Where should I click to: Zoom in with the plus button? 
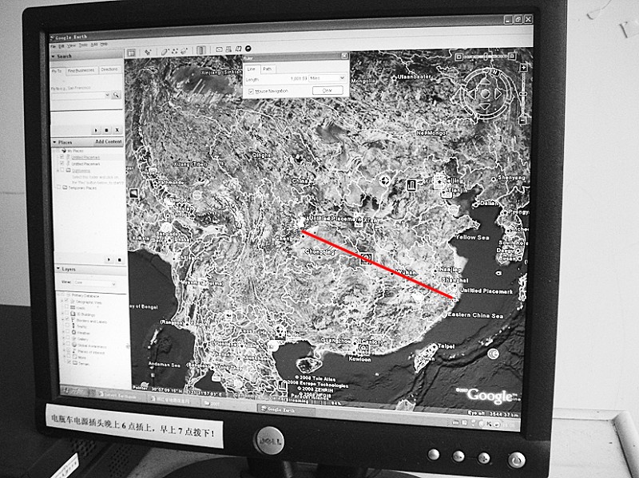(x=524, y=68)
